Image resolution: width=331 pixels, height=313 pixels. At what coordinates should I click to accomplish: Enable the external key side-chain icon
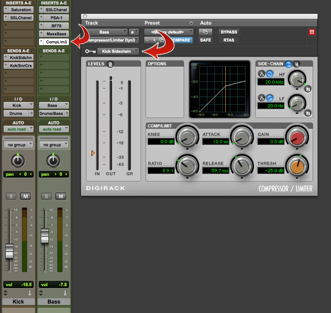[288, 64]
